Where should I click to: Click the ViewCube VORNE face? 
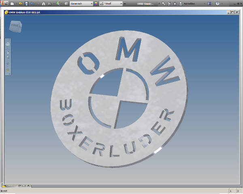(x=15, y=26)
